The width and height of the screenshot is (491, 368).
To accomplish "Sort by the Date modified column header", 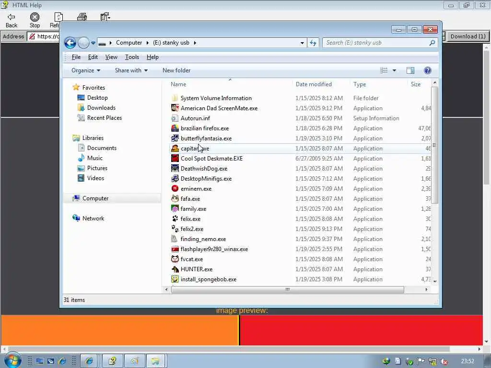I will point(314,84).
